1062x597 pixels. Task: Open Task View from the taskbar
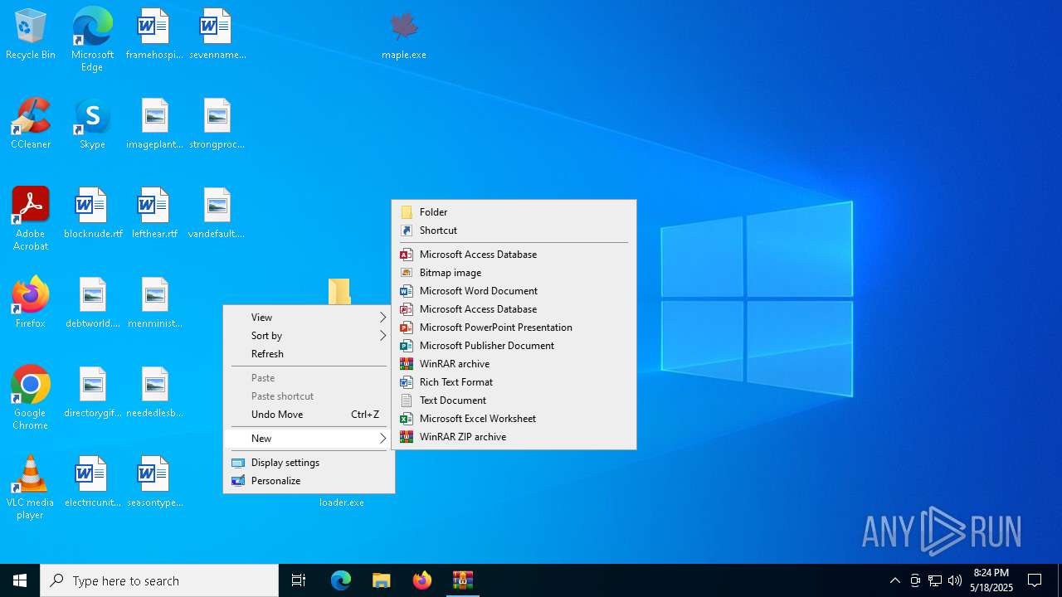[299, 580]
